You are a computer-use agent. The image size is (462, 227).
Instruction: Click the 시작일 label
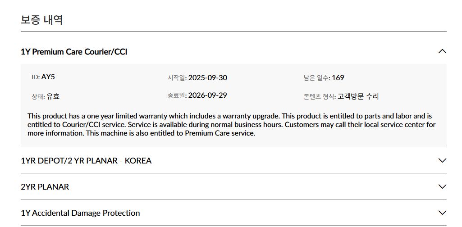tap(177, 78)
